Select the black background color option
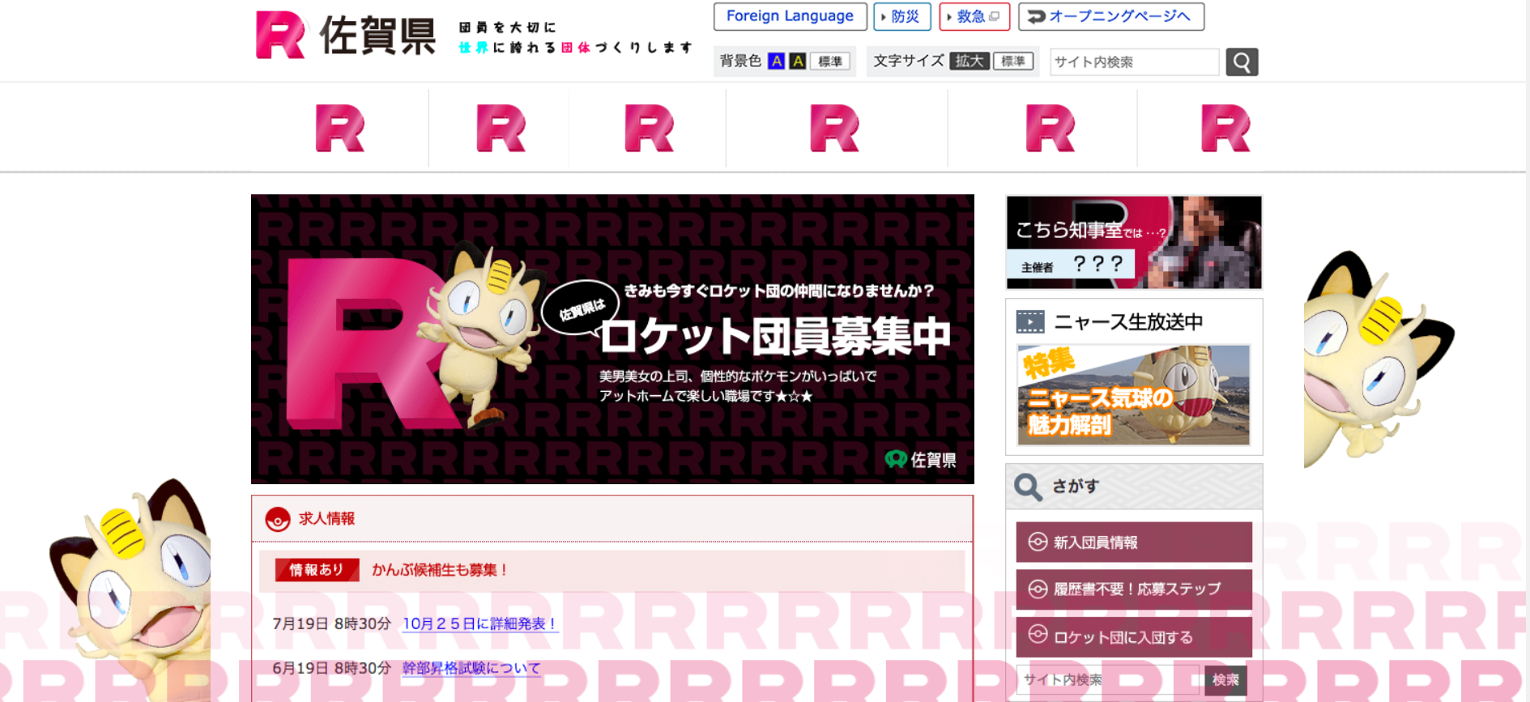The image size is (1530, 702). pos(798,62)
